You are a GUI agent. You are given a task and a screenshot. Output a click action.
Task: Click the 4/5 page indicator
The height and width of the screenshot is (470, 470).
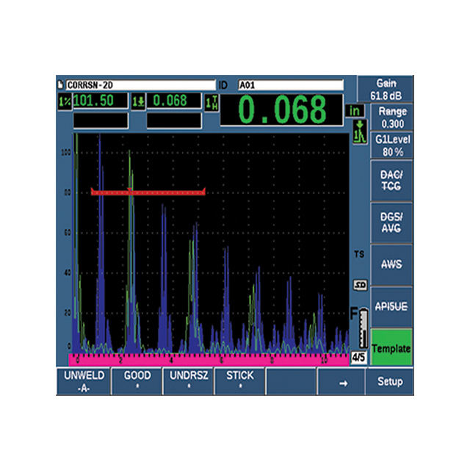(358, 357)
